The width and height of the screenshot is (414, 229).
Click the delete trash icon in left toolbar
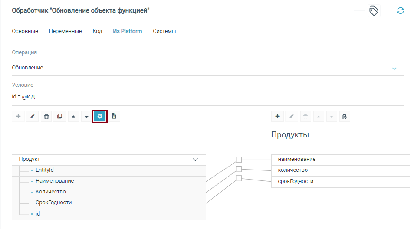tap(46, 116)
